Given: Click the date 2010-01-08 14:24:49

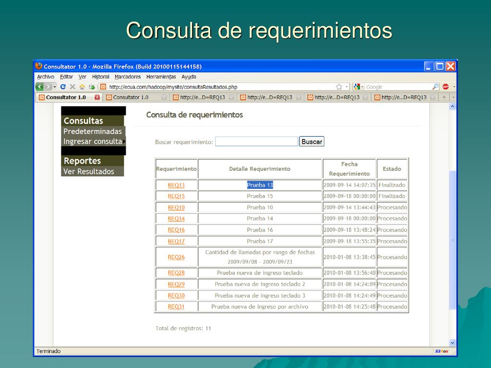Looking at the screenshot, I should [349, 295].
